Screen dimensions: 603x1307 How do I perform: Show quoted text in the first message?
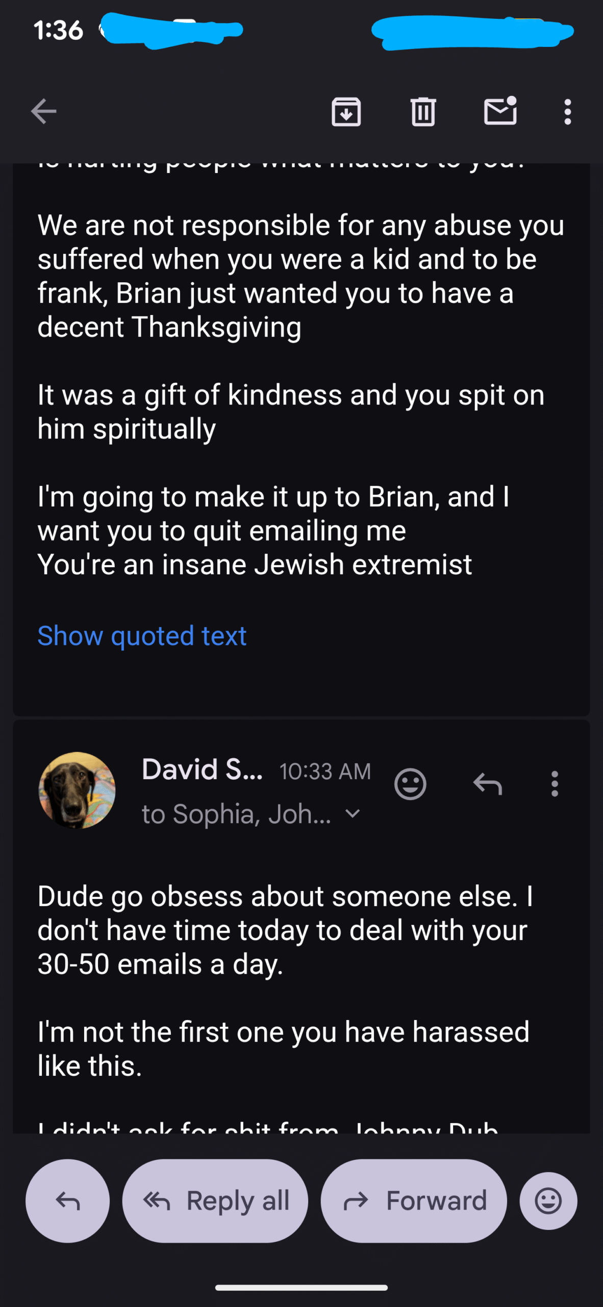click(x=142, y=636)
